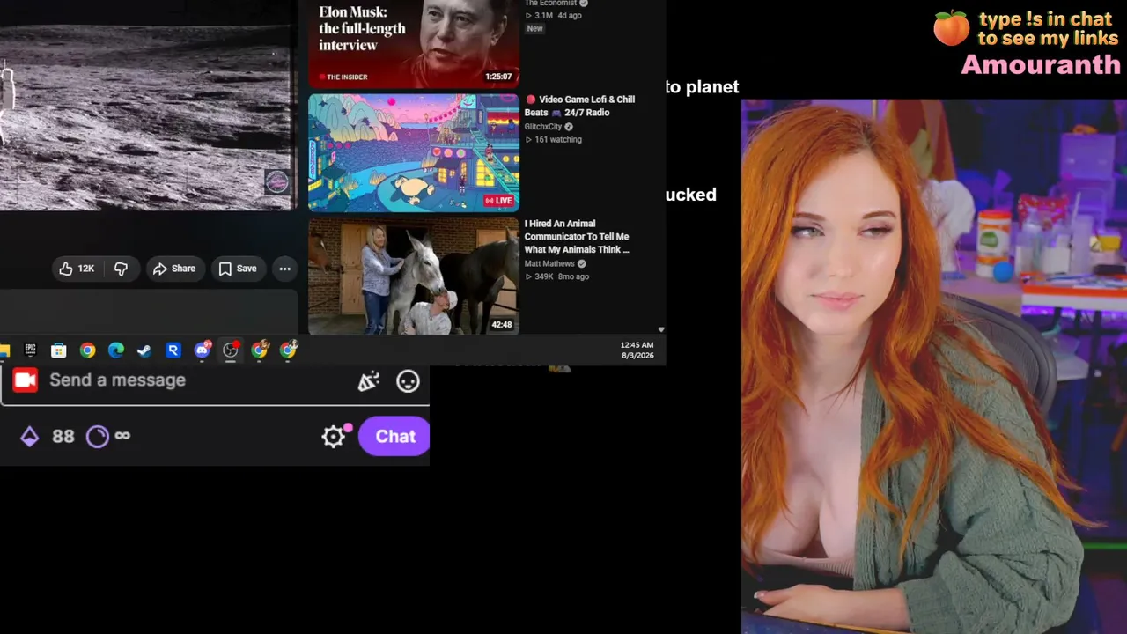
Task: Open the Animal Communicator video thumbnail
Action: click(414, 276)
